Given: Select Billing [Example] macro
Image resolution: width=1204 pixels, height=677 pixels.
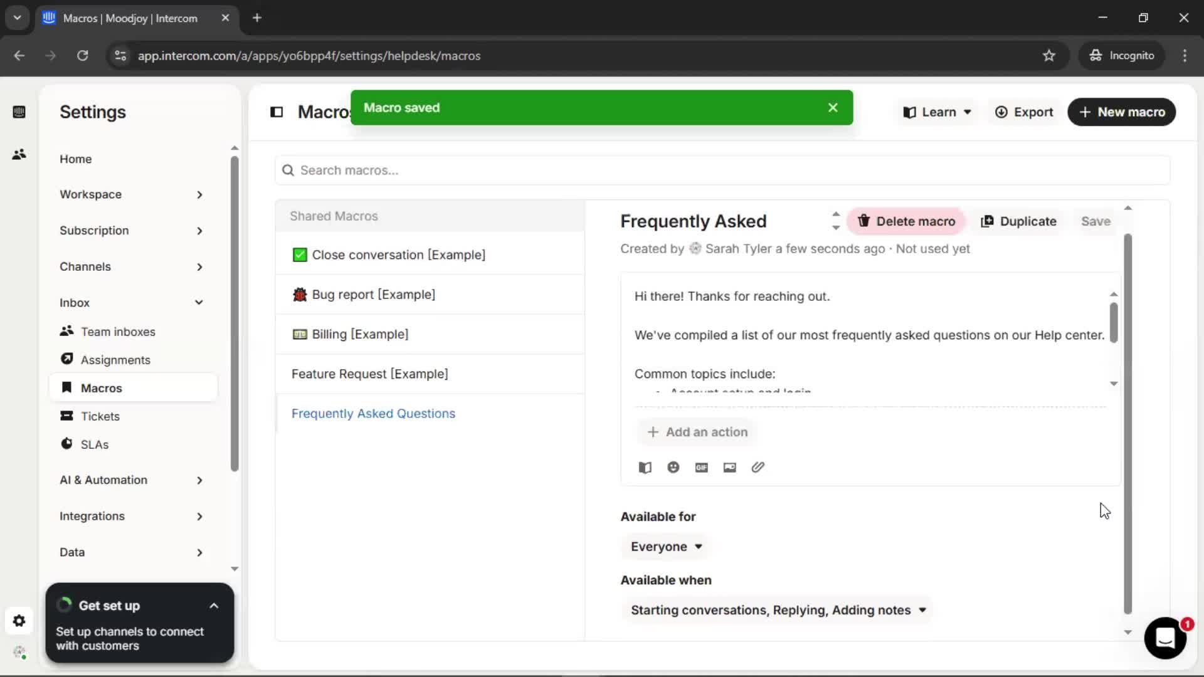Looking at the screenshot, I should point(430,334).
